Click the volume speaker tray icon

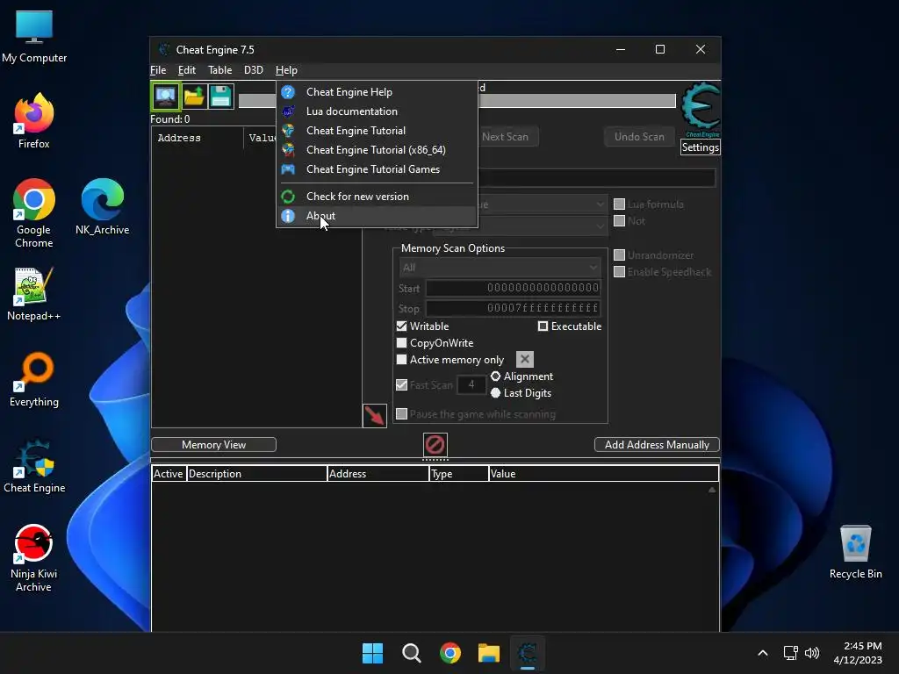tap(812, 653)
